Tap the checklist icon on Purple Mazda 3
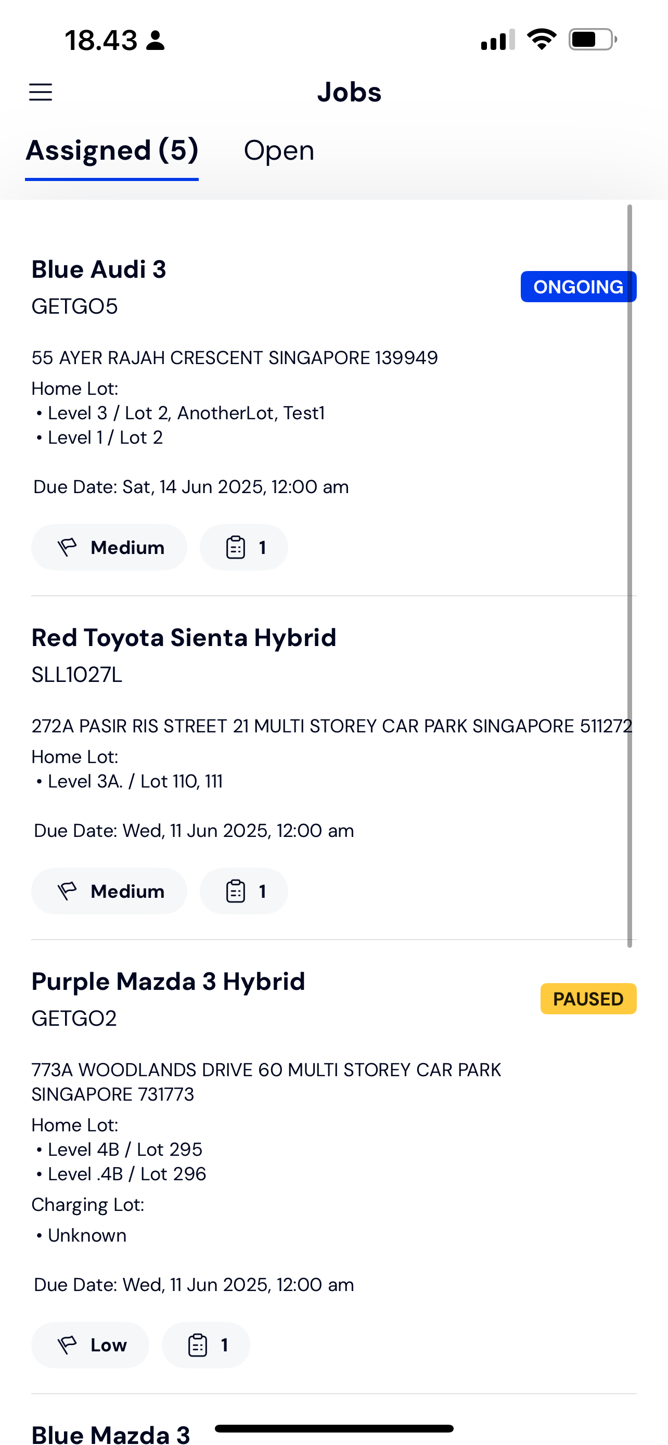 (197, 1345)
